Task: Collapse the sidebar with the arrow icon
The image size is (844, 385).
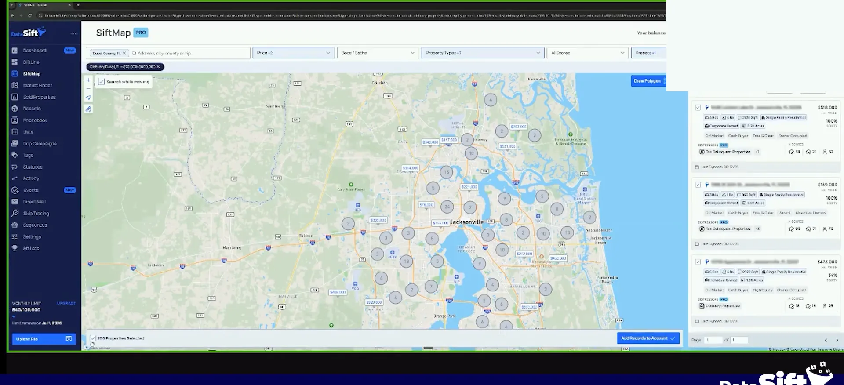Action: click(73, 33)
